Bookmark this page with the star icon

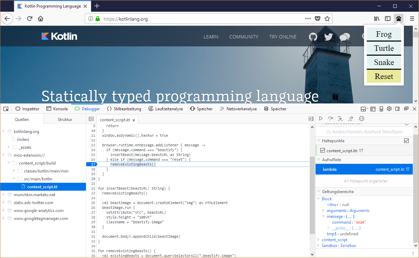(x=327, y=19)
